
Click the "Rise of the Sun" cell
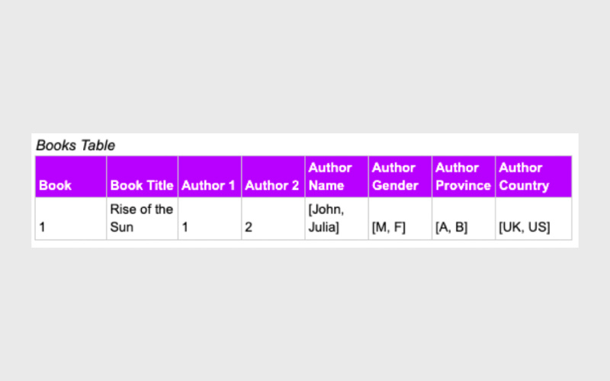[x=142, y=218]
